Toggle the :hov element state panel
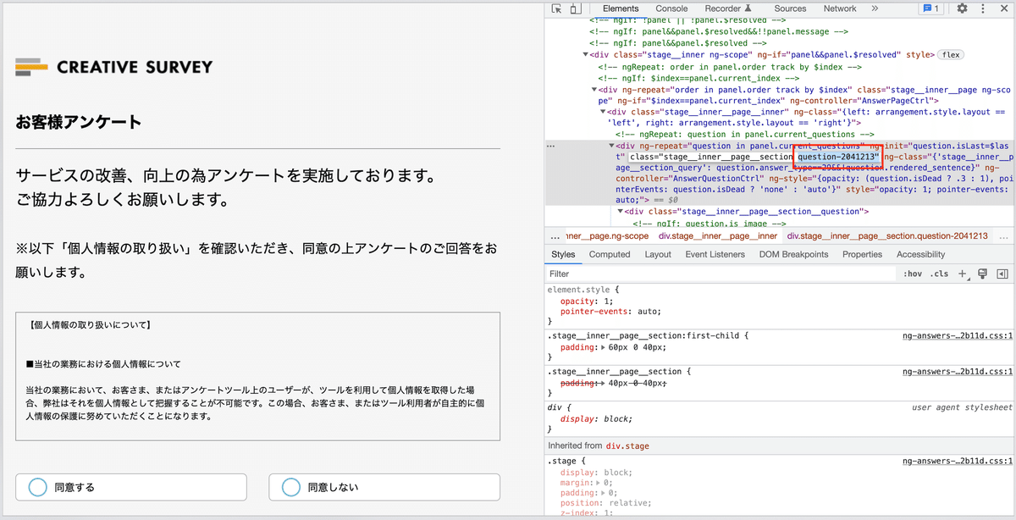This screenshot has height=520, width=1016. pos(913,274)
